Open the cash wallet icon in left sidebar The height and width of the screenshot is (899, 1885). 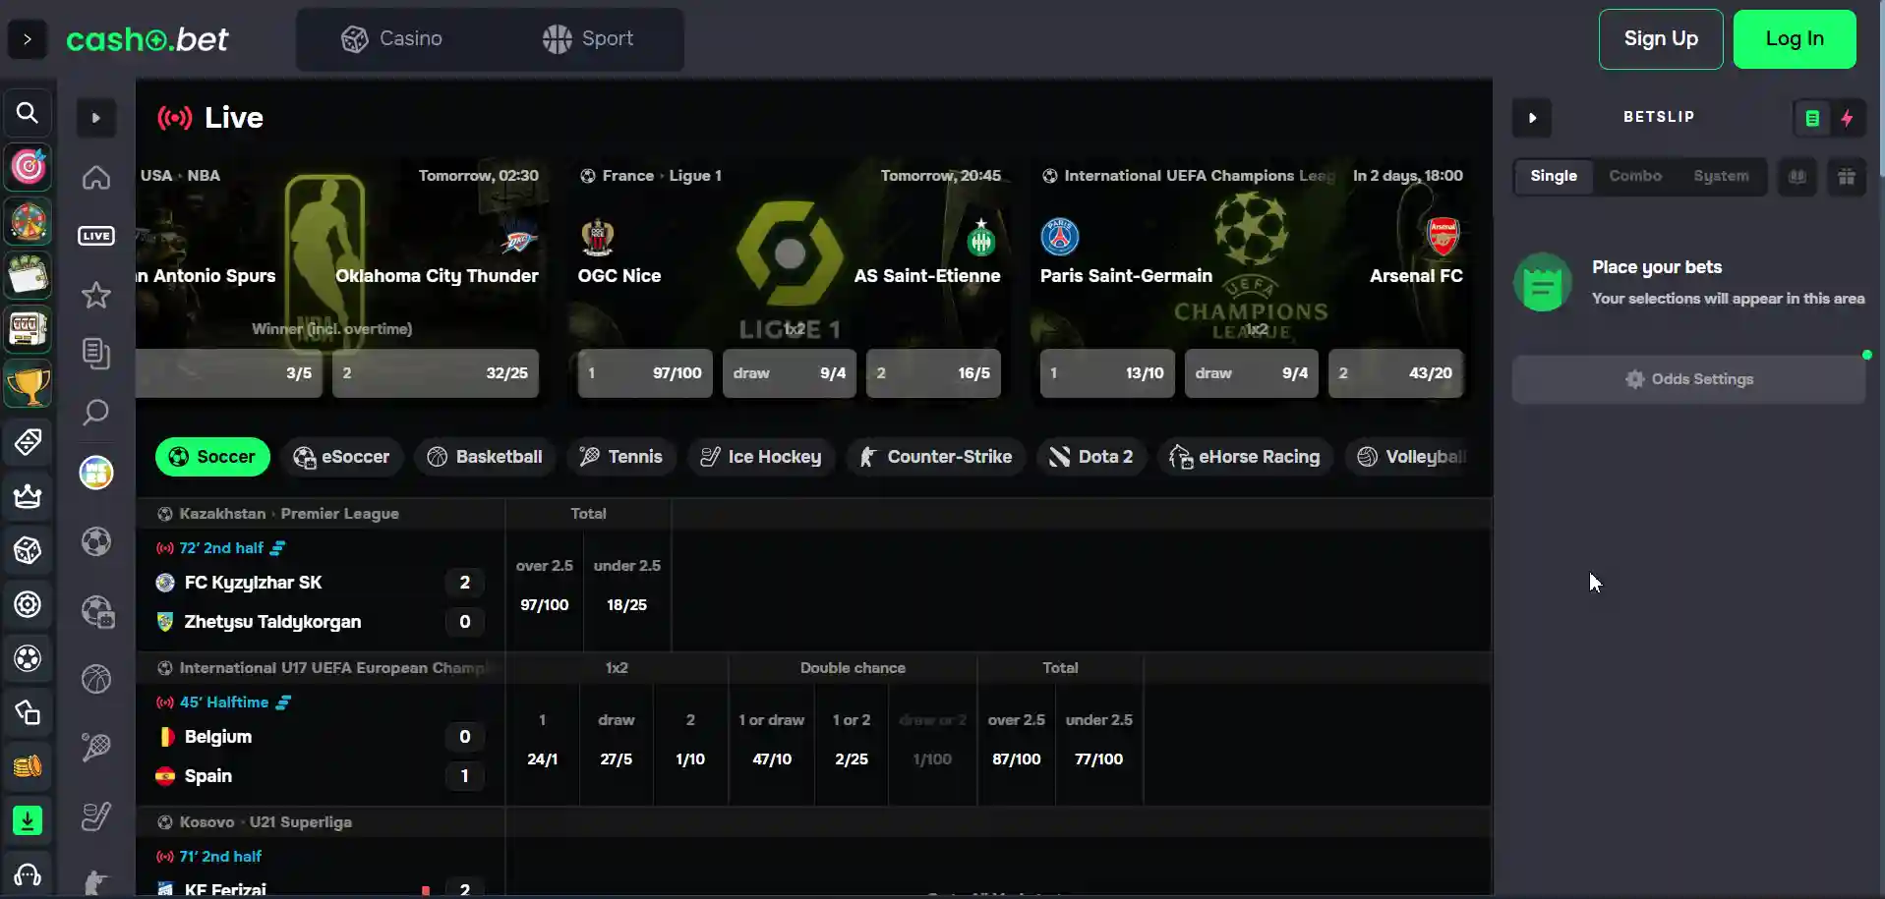point(29,276)
